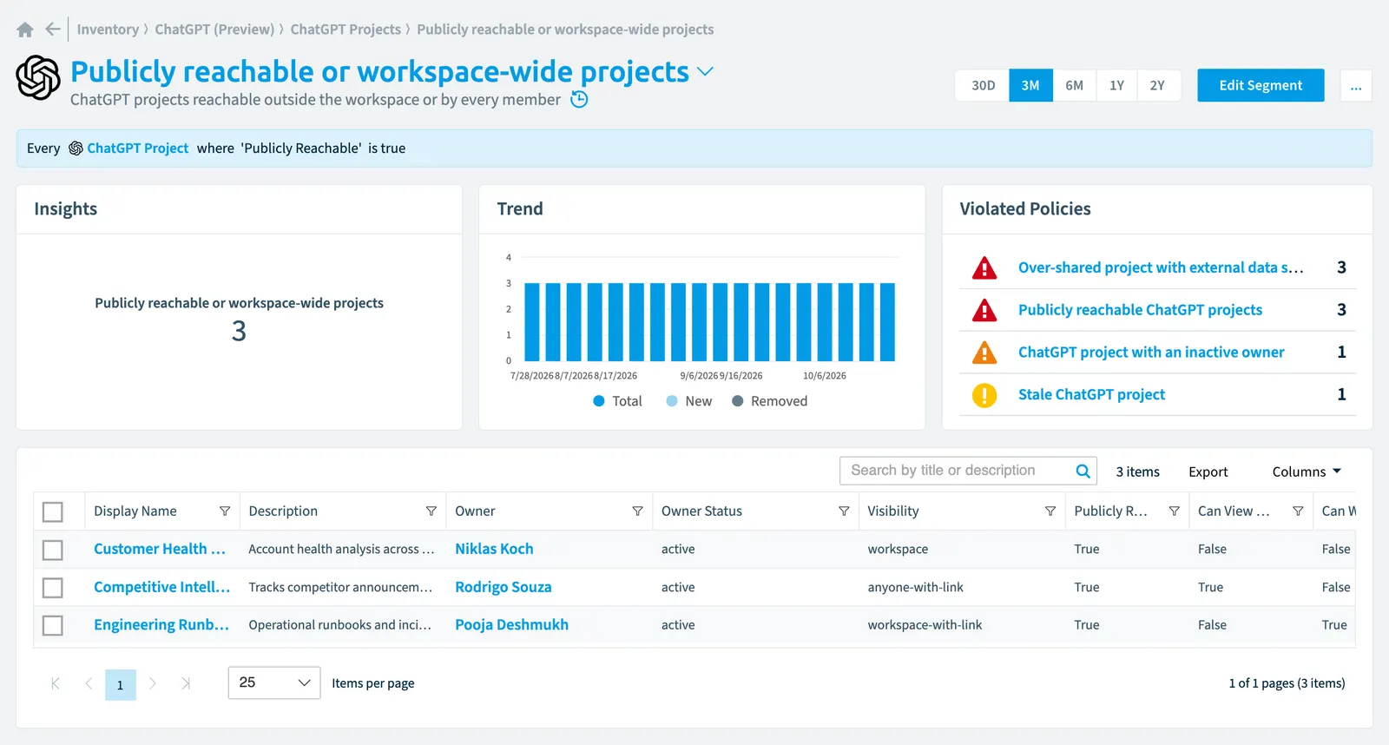Click the 3 items count label

pos(1137,471)
